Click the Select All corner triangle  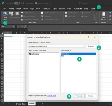tap(3, 33)
